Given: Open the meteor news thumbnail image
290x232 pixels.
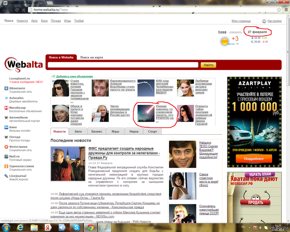Looking at the screenshot, I should click(x=146, y=113).
